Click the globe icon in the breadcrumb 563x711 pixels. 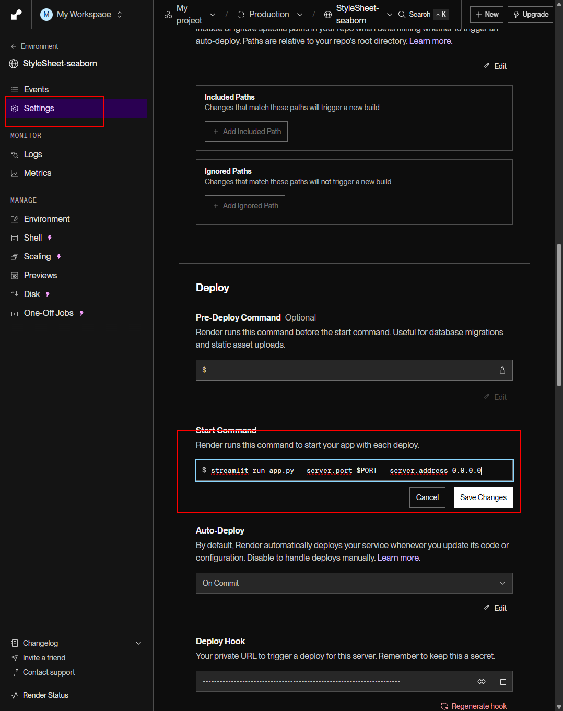click(328, 15)
